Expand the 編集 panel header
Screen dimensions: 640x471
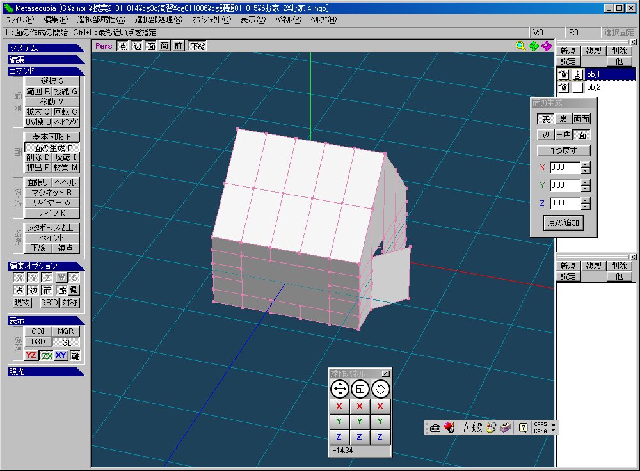[x=45, y=60]
